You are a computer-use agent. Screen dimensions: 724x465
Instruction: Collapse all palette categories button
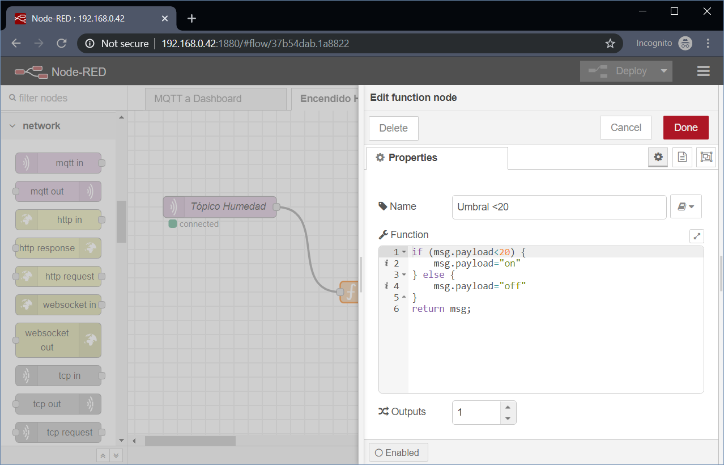(103, 455)
